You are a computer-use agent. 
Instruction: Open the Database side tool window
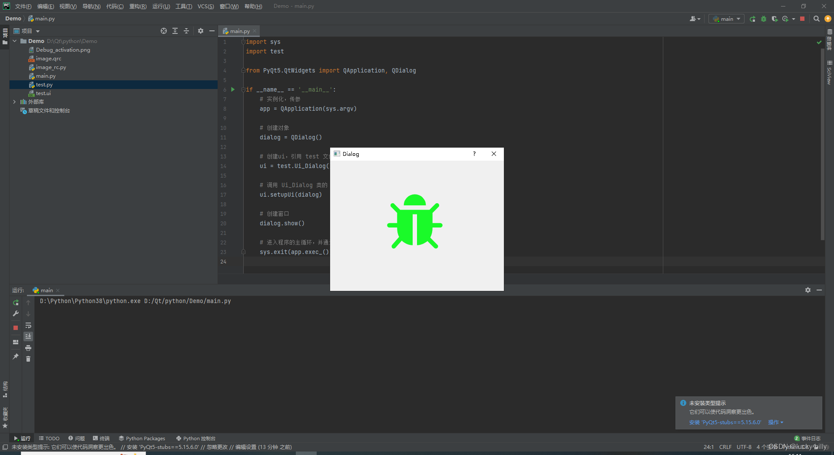829,40
